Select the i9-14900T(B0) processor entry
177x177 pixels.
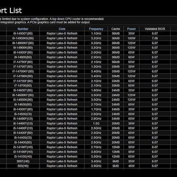[x=23, y=33]
